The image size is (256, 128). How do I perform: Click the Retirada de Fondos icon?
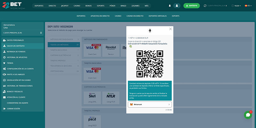(4, 52)
